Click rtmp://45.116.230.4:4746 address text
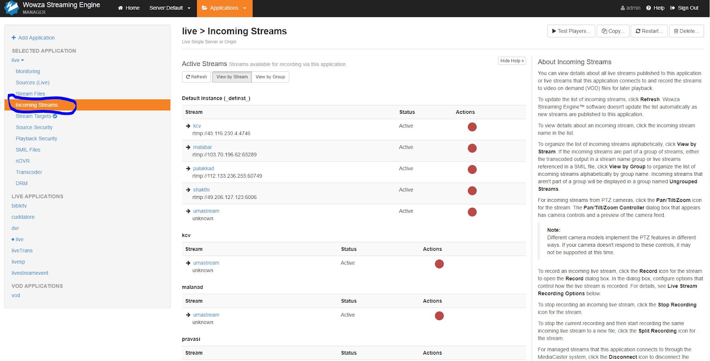710x361 pixels. click(x=221, y=133)
